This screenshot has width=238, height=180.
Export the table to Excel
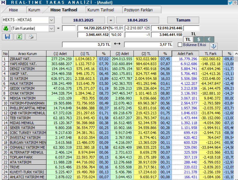pos(19,37)
